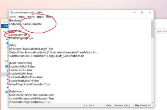167x110 pixels.
Task: Click the SubstitutionFile line with _Substitutions.txt
Action: [x=47, y=56]
